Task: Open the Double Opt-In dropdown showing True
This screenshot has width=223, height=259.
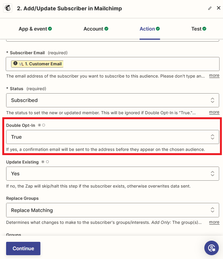Action: pyautogui.click(x=112, y=137)
